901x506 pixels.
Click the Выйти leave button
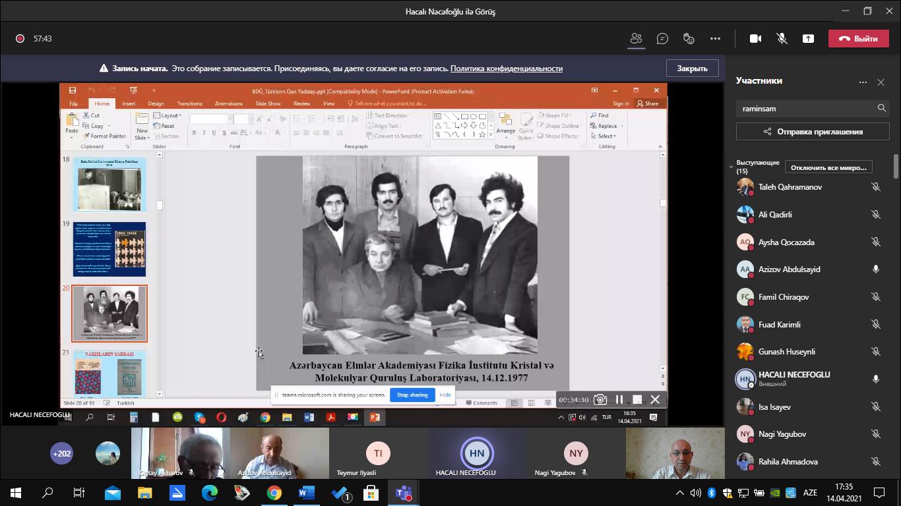pyautogui.click(x=858, y=39)
